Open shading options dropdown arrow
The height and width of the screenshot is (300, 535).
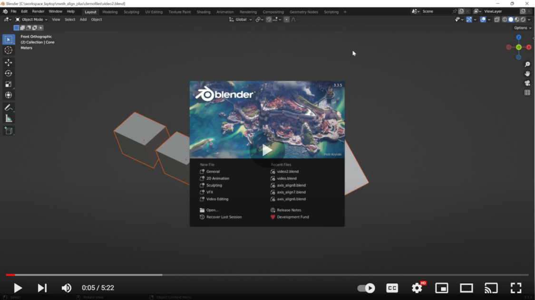pos(529,19)
